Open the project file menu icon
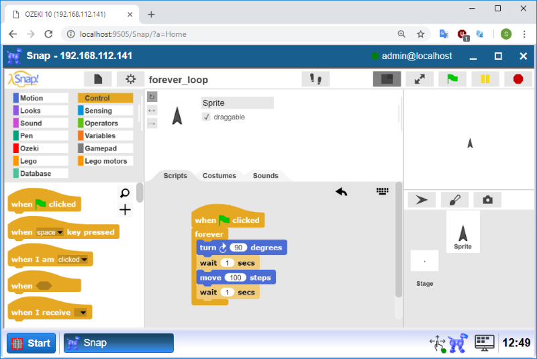Screen dimensions: 537x359 [x=98, y=79]
